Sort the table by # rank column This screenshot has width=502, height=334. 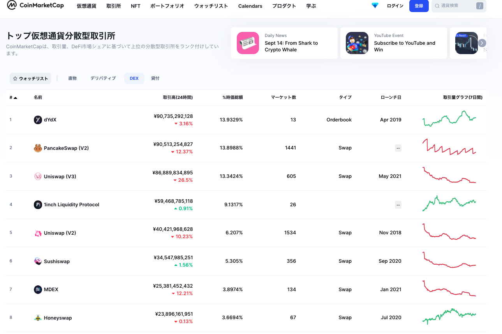click(13, 98)
